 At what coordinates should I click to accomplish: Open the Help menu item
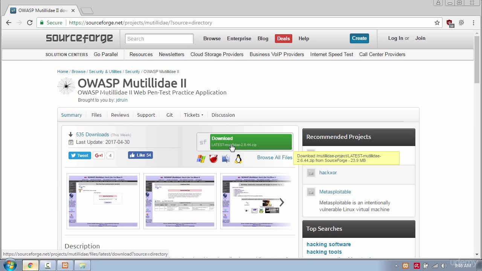(304, 38)
